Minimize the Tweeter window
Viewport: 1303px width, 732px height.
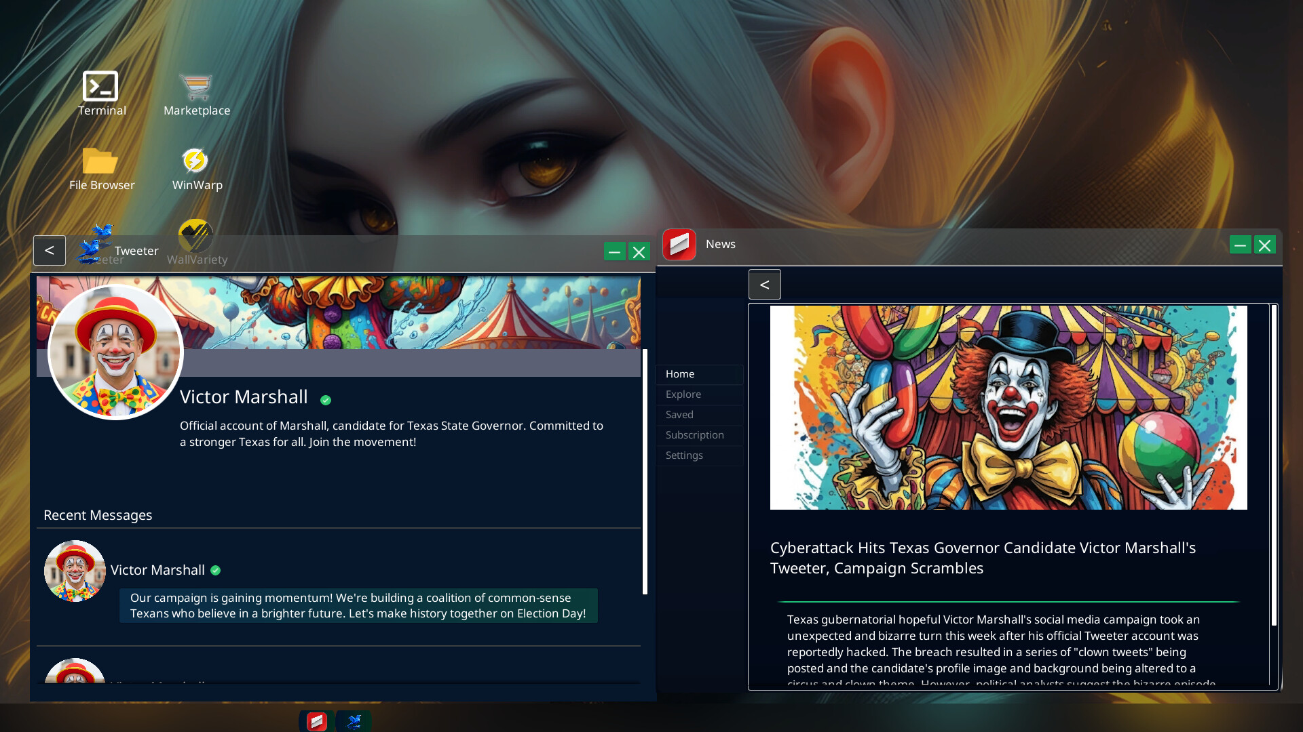click(x=614, y=251)
